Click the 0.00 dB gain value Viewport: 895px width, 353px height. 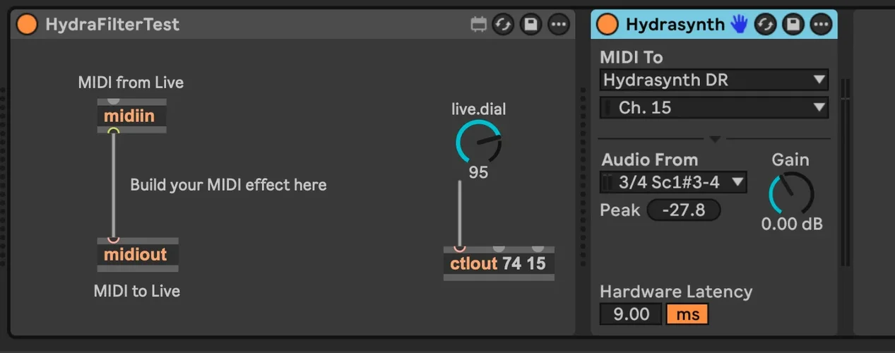pyautogui.click(x=792, y=225)
